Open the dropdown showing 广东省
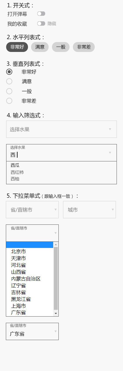The height and width of the screenshot is (371, 123). pyautogui.click(x=32, y=331)
